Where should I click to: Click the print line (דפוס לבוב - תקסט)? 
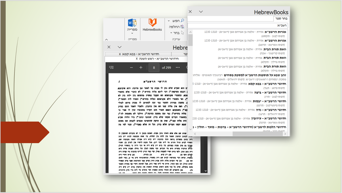(273, 36)
